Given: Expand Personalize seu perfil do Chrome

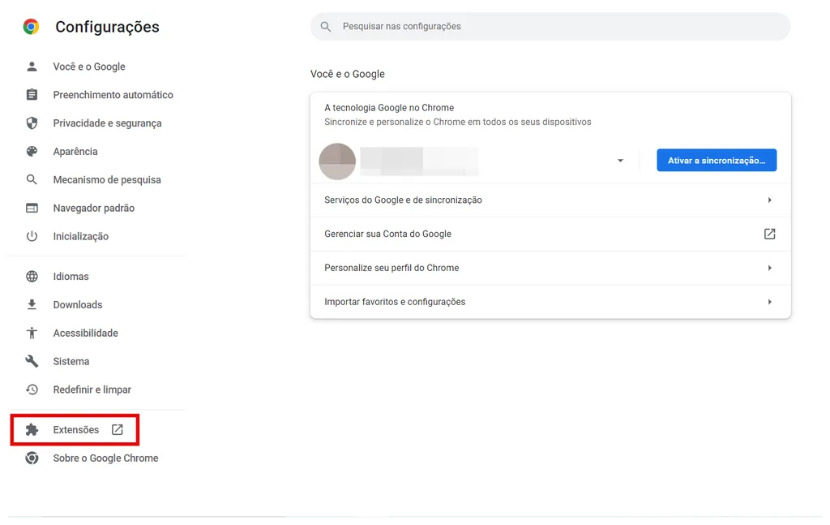Looking at the screenshot, I should click(550, 267).
